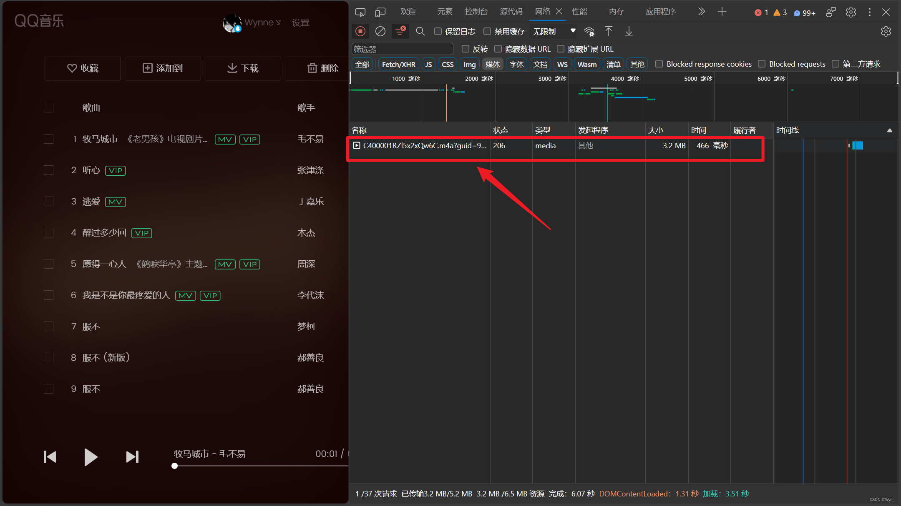
Task: Click the 下载 button
Action: [x=243, y=68]
